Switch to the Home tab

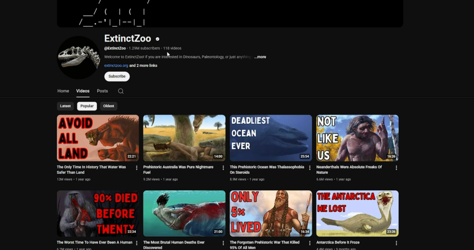(63, 91)
